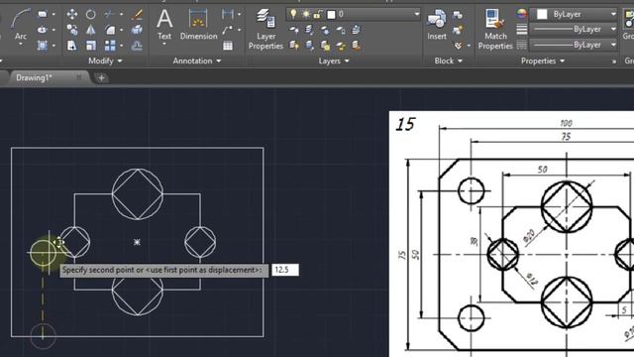The height and width of the screenshot is (357, 634).
Task: Select the Rotate tool
Action: pyautogui.click(x=91, y=15)
